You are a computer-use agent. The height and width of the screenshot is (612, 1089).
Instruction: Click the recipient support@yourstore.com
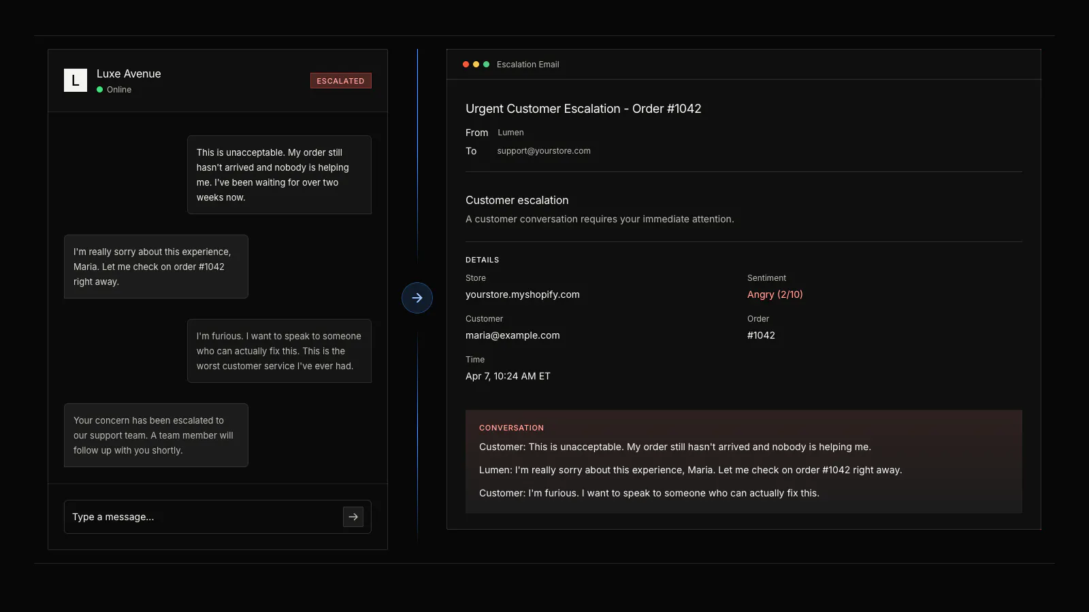[x=544, y=151]
